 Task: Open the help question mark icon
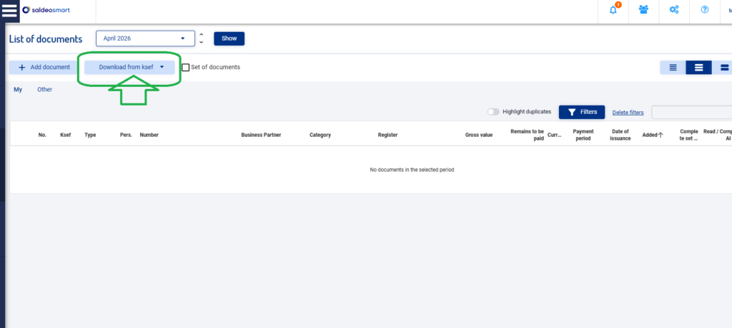coord(704,11)
